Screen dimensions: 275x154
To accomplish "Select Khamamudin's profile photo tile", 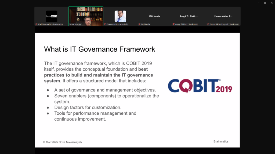I will coord(120,16).
